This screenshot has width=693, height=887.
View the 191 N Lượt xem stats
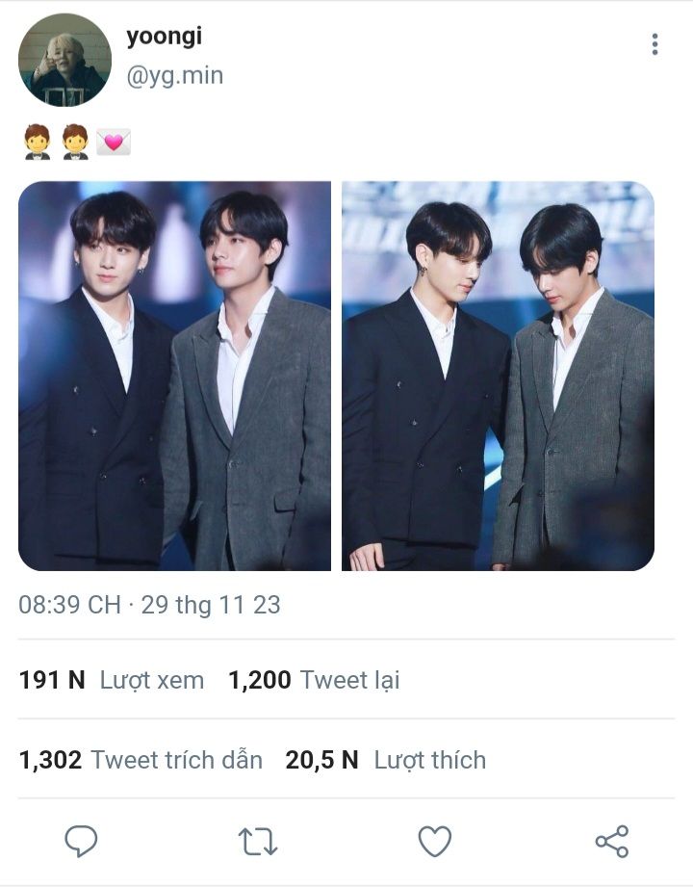112,680
